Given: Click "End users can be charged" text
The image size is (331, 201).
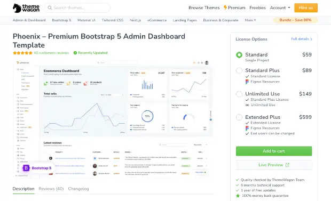Looking at the screenshot, I should pyautogui.click(x=272, y=133).
